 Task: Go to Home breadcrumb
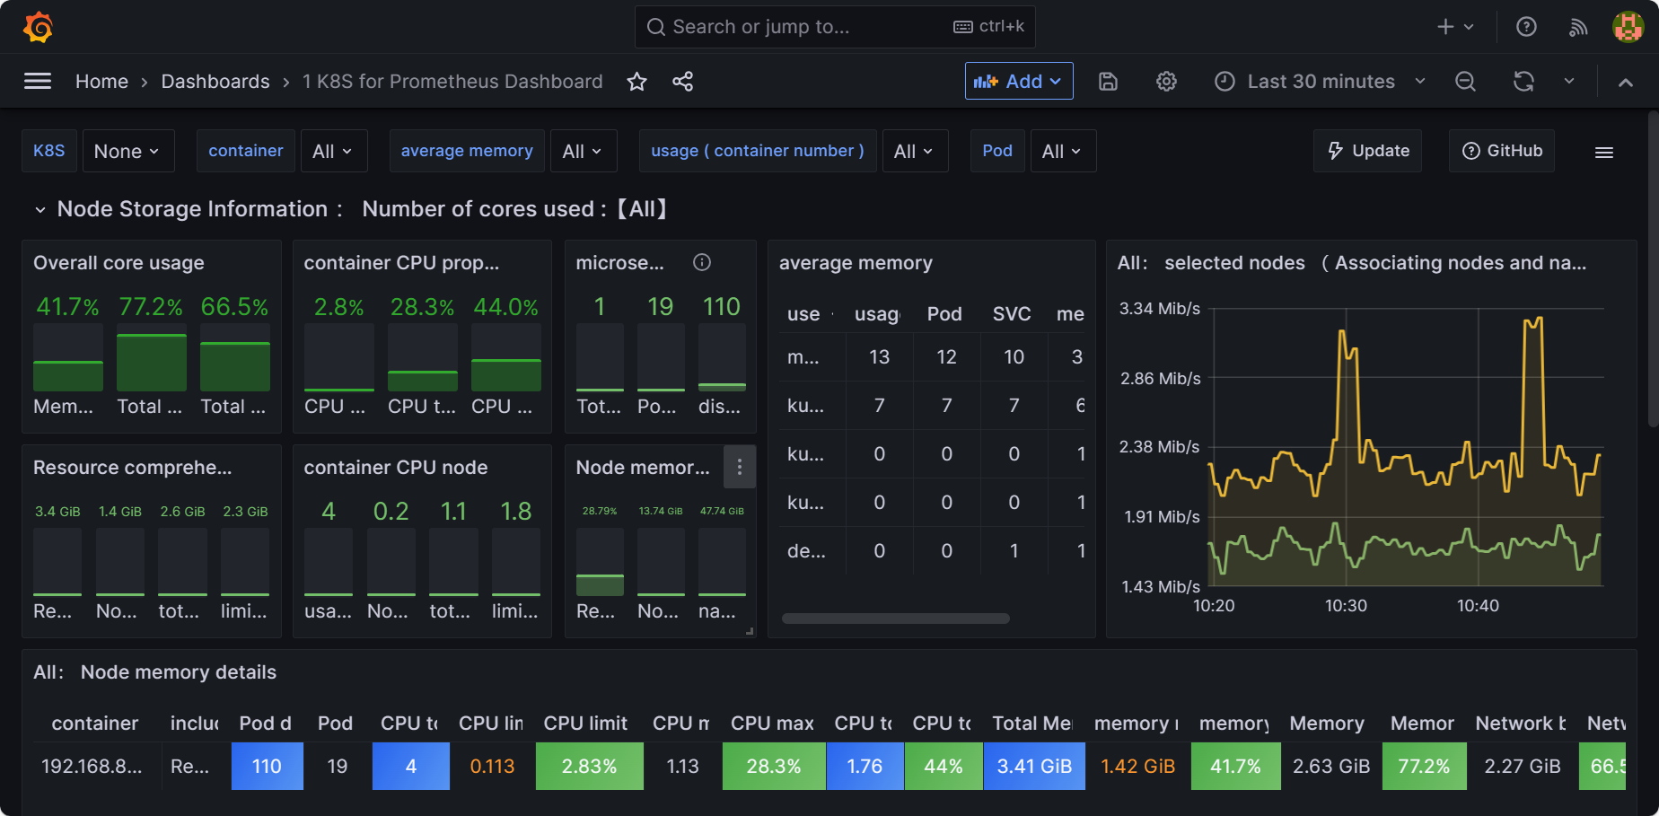click(101, 82)
